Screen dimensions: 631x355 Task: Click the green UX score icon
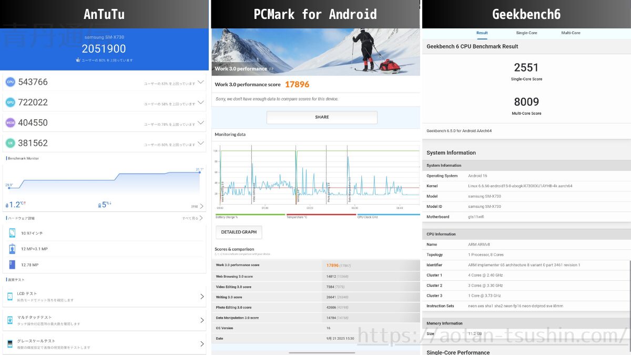click(11, 143)
